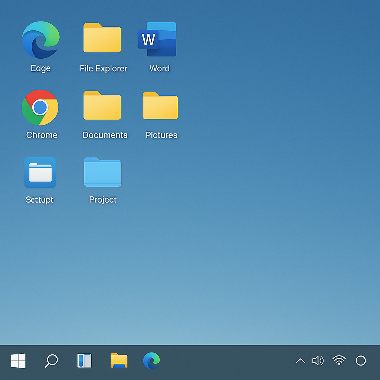Launch Edge from the taskbar
The image size is (380, 380).
(x=151, y=361)
